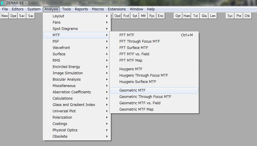Expand the Aberration Coefficients submenu
This screenshot has height=146, width=257.
pyautogui.click(x=77, y=92)
